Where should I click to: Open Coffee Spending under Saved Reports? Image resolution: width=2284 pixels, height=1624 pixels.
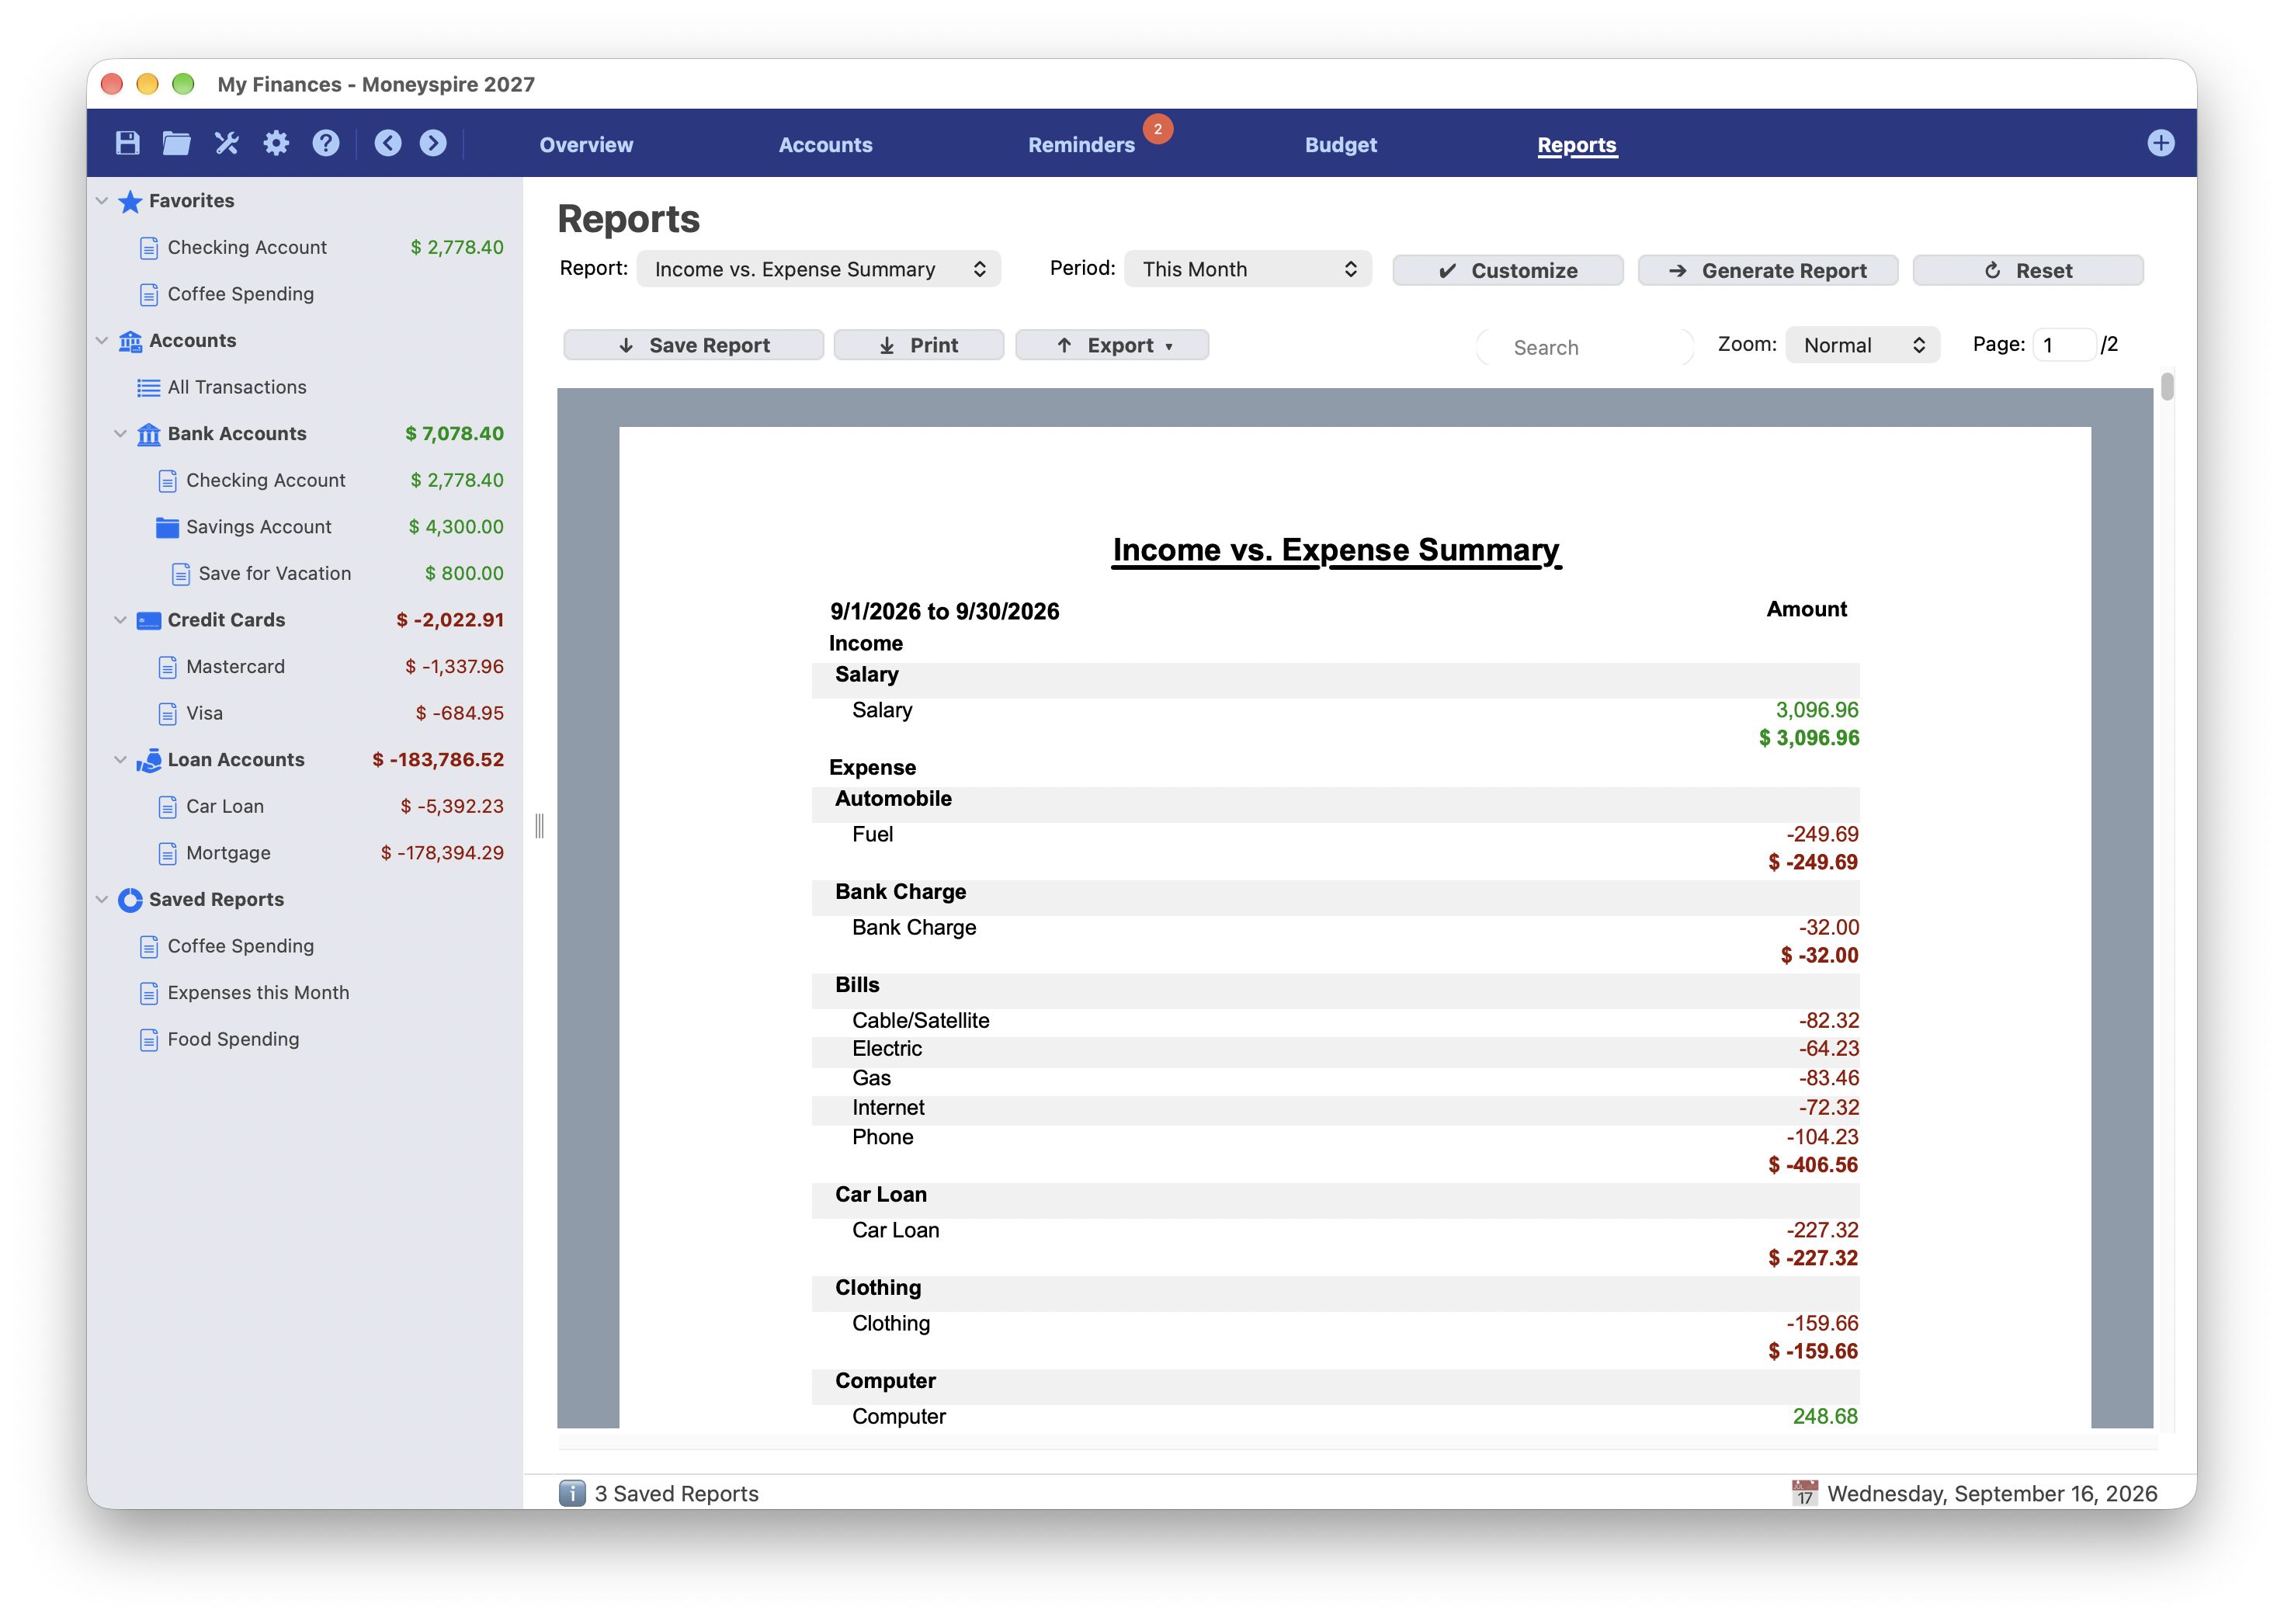[x=240, y=946]
